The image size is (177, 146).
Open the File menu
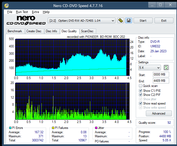pyautogui.click(x=10, y=12)
